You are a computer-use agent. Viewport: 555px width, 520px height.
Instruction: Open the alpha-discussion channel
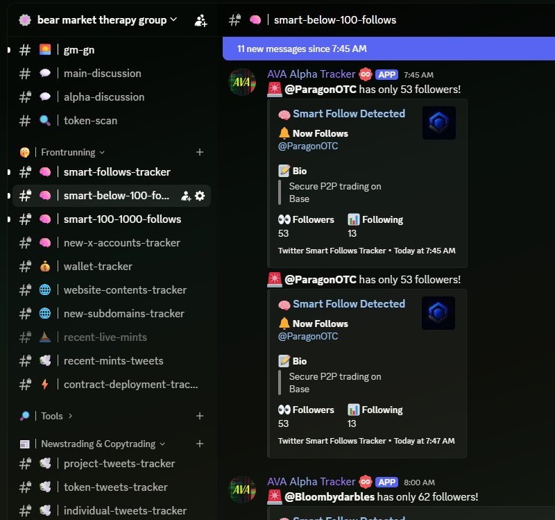pos(112,97)
